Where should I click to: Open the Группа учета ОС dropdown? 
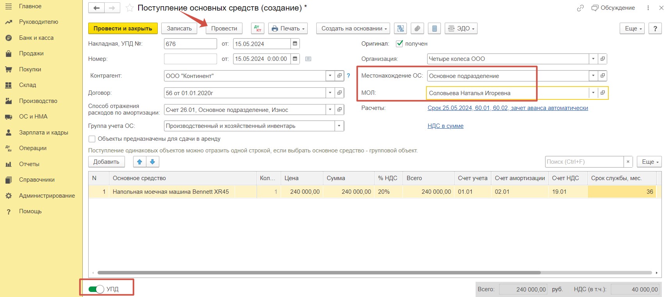pyautogui.click(x=339, y=126)
